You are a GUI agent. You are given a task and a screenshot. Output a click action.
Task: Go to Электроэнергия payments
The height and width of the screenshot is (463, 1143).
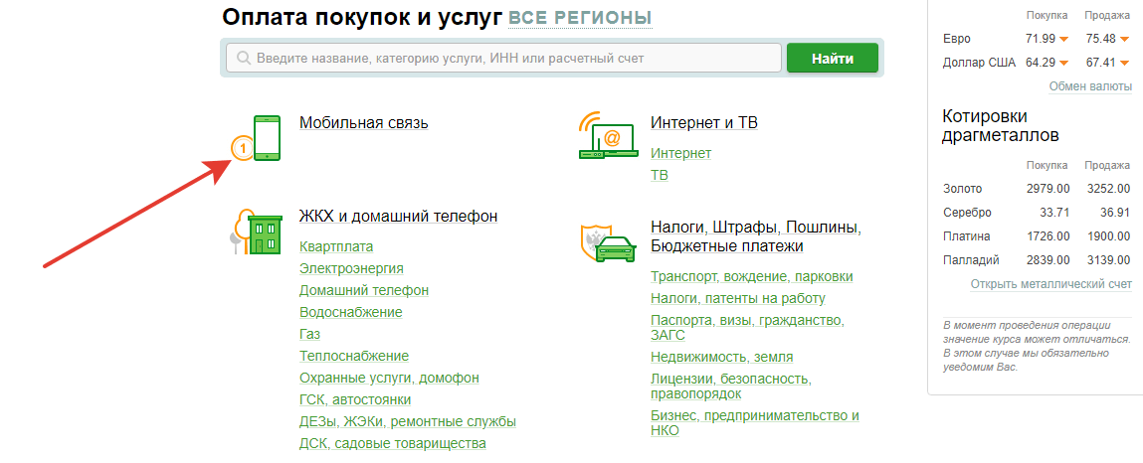pos(351,268)
